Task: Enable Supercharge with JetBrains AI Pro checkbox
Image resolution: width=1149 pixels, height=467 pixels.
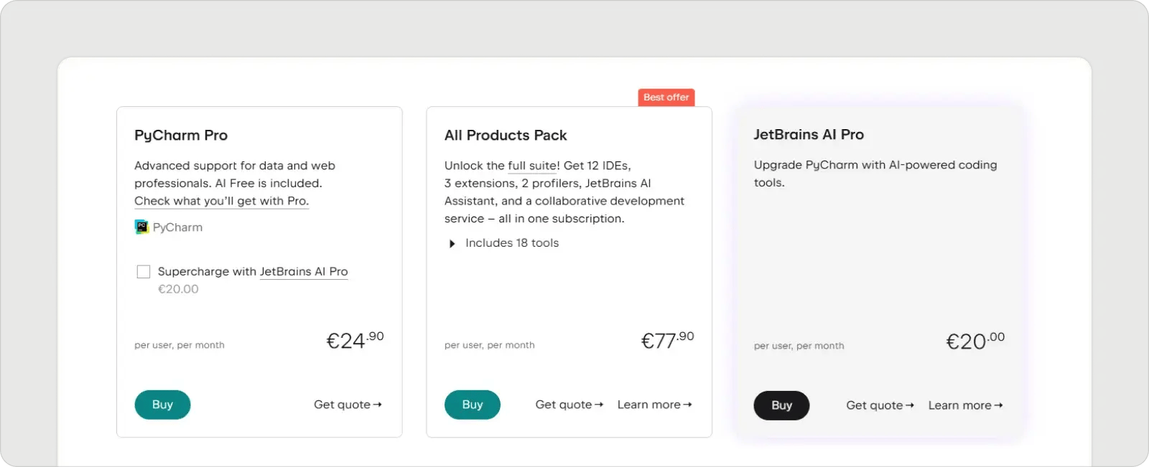Action: pos(144,272)
